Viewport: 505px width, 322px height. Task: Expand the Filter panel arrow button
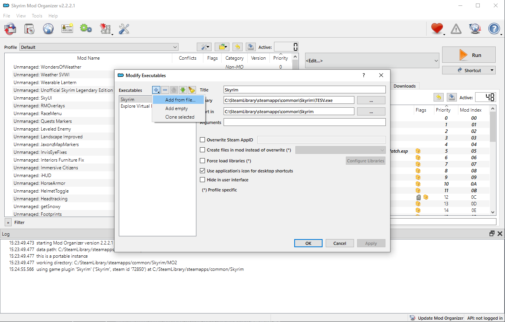click(x=8, y=222)
